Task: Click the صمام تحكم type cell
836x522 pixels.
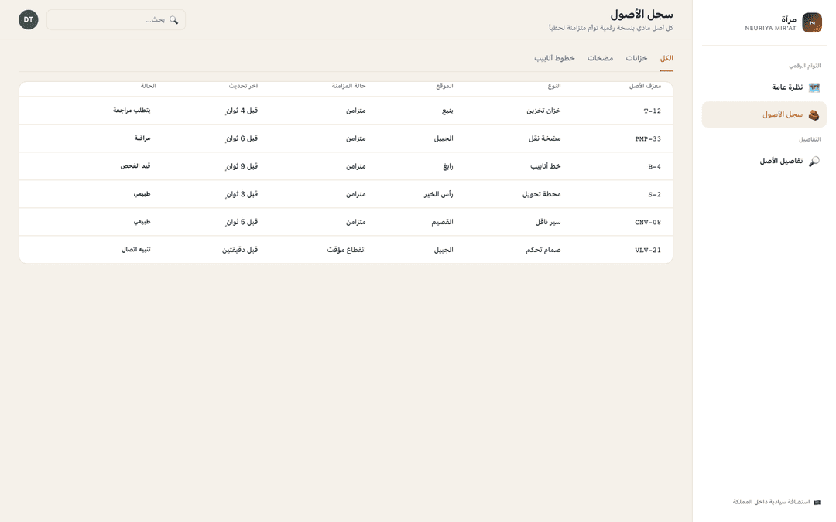Action: click(x=543, y=250)
